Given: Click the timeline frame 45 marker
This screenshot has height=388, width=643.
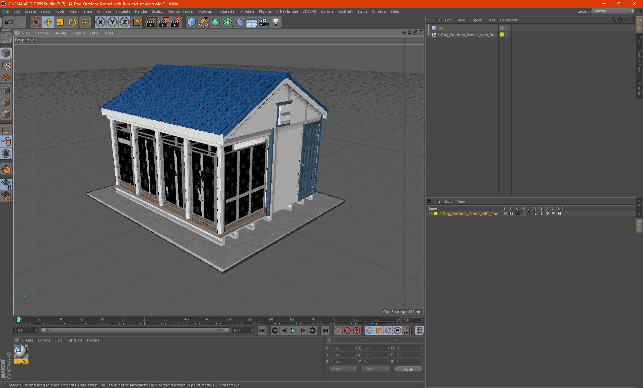Looking at the screenshot, I should tap(208, 319).
